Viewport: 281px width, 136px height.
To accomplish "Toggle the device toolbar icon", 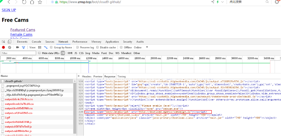I will [x=9, y=42].
